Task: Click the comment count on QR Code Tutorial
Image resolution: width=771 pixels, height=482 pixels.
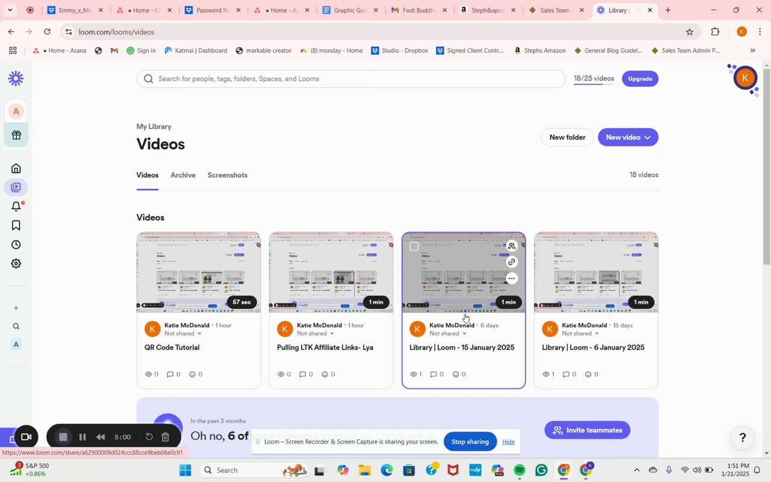Action: click(x=173, y=374)
